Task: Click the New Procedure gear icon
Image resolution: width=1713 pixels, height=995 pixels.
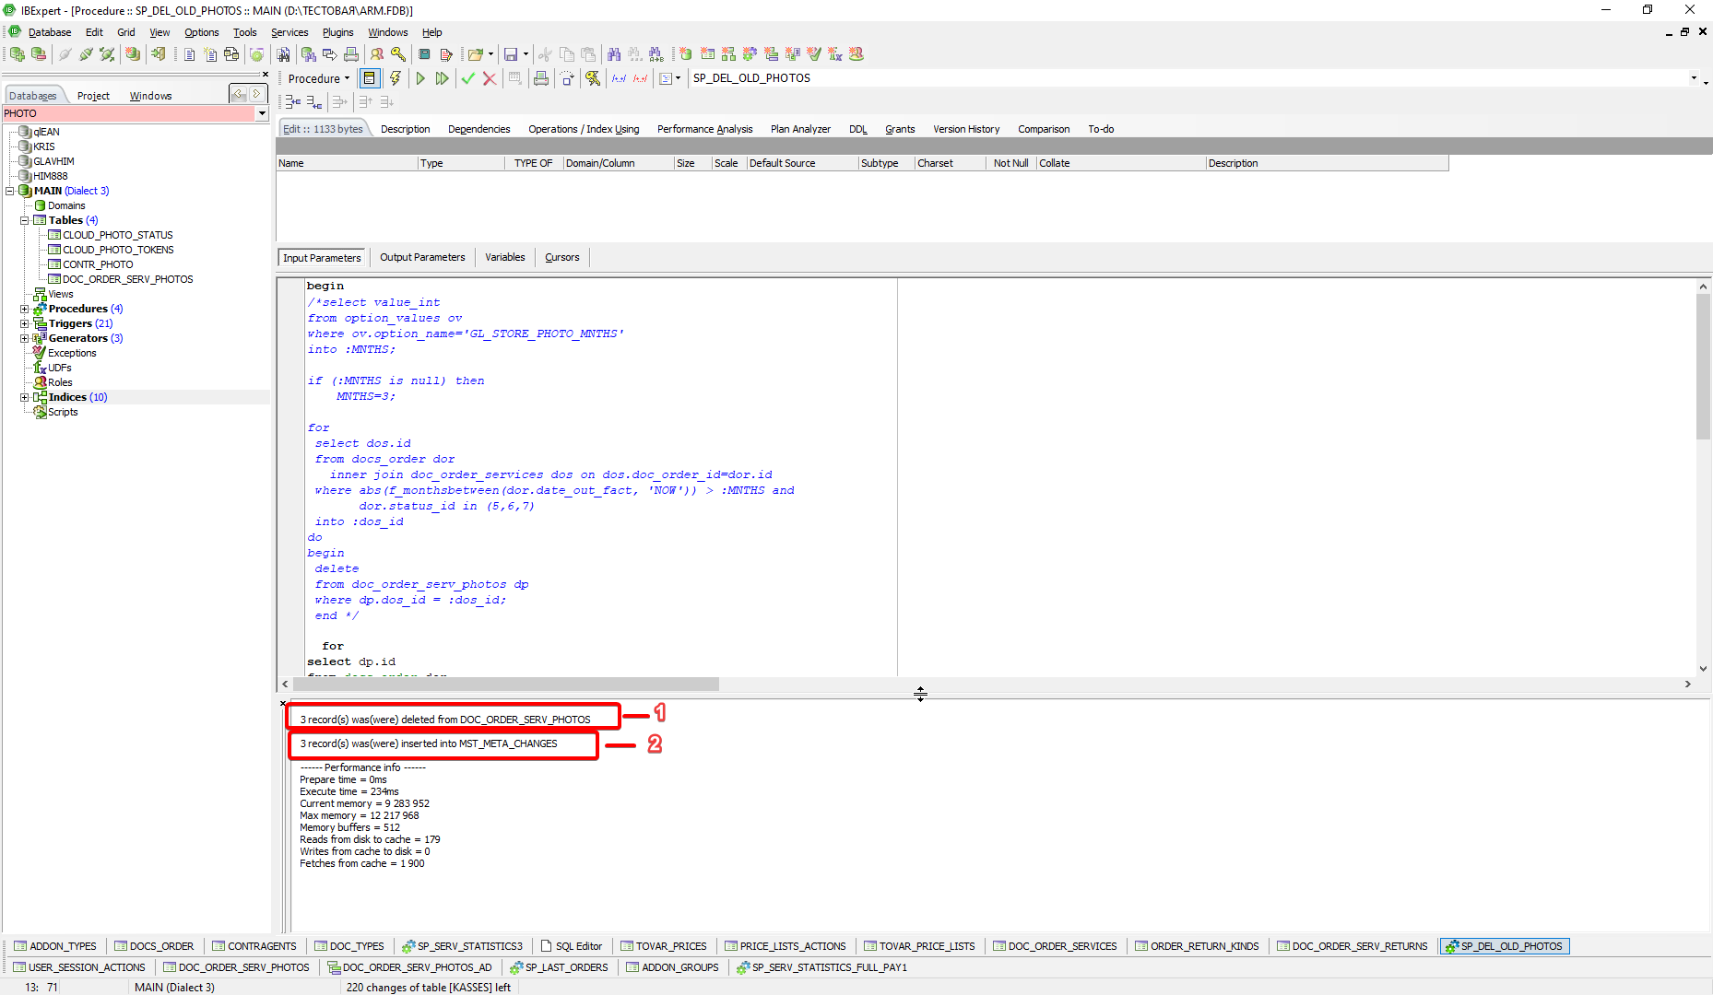Action: coord(750,54)
